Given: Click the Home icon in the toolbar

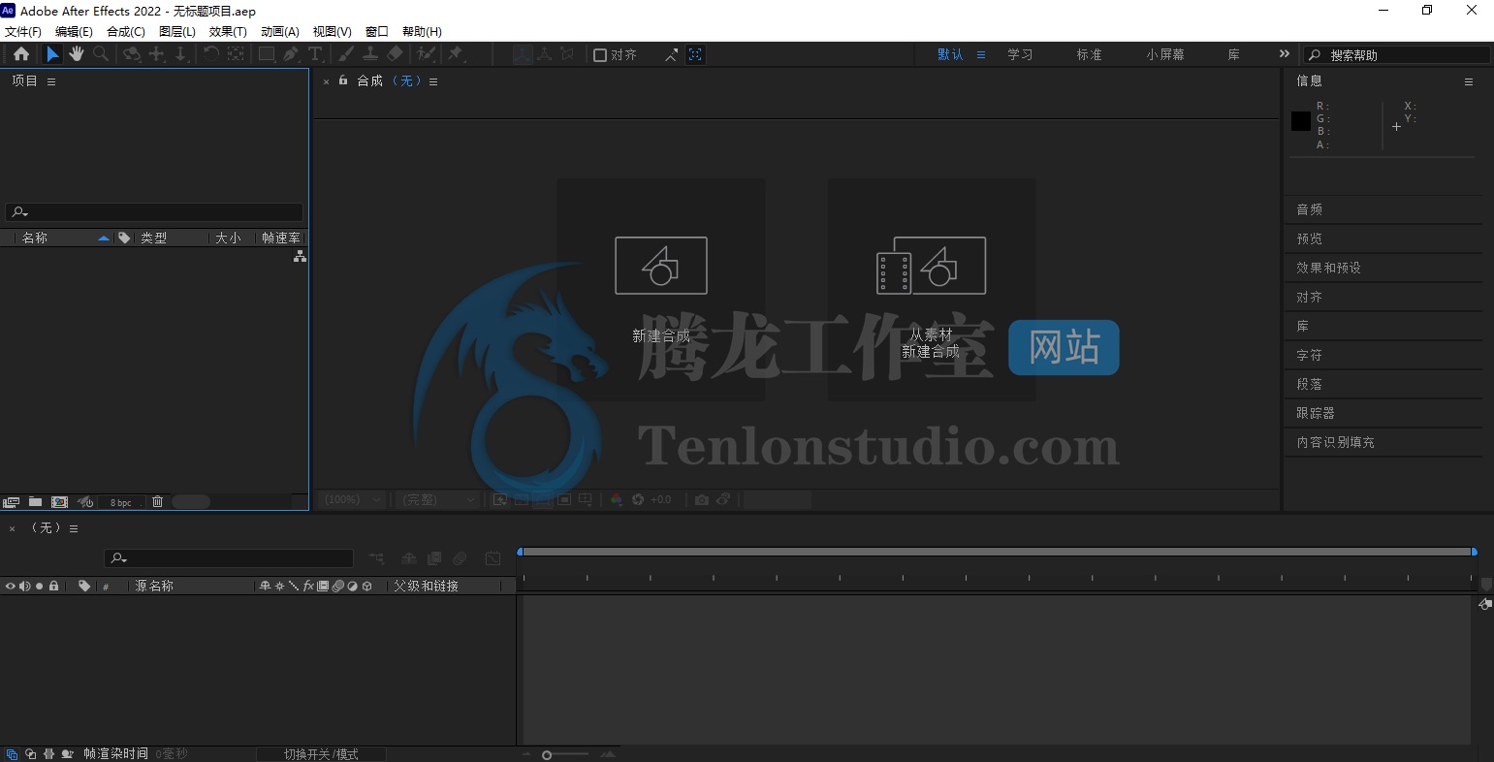Looking at the screenshot, I should click(x=21, y=54).
